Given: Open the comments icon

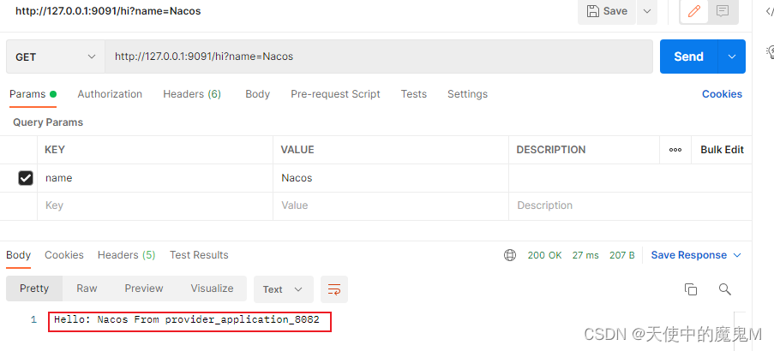Looking at the screenshot, I should point(723,11).
